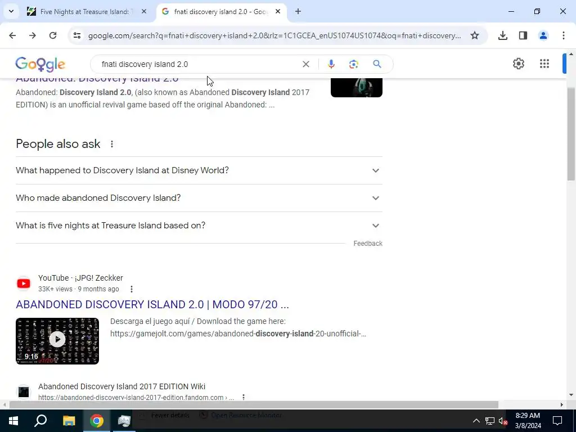Open Windows taskbar search

[40, 421]
